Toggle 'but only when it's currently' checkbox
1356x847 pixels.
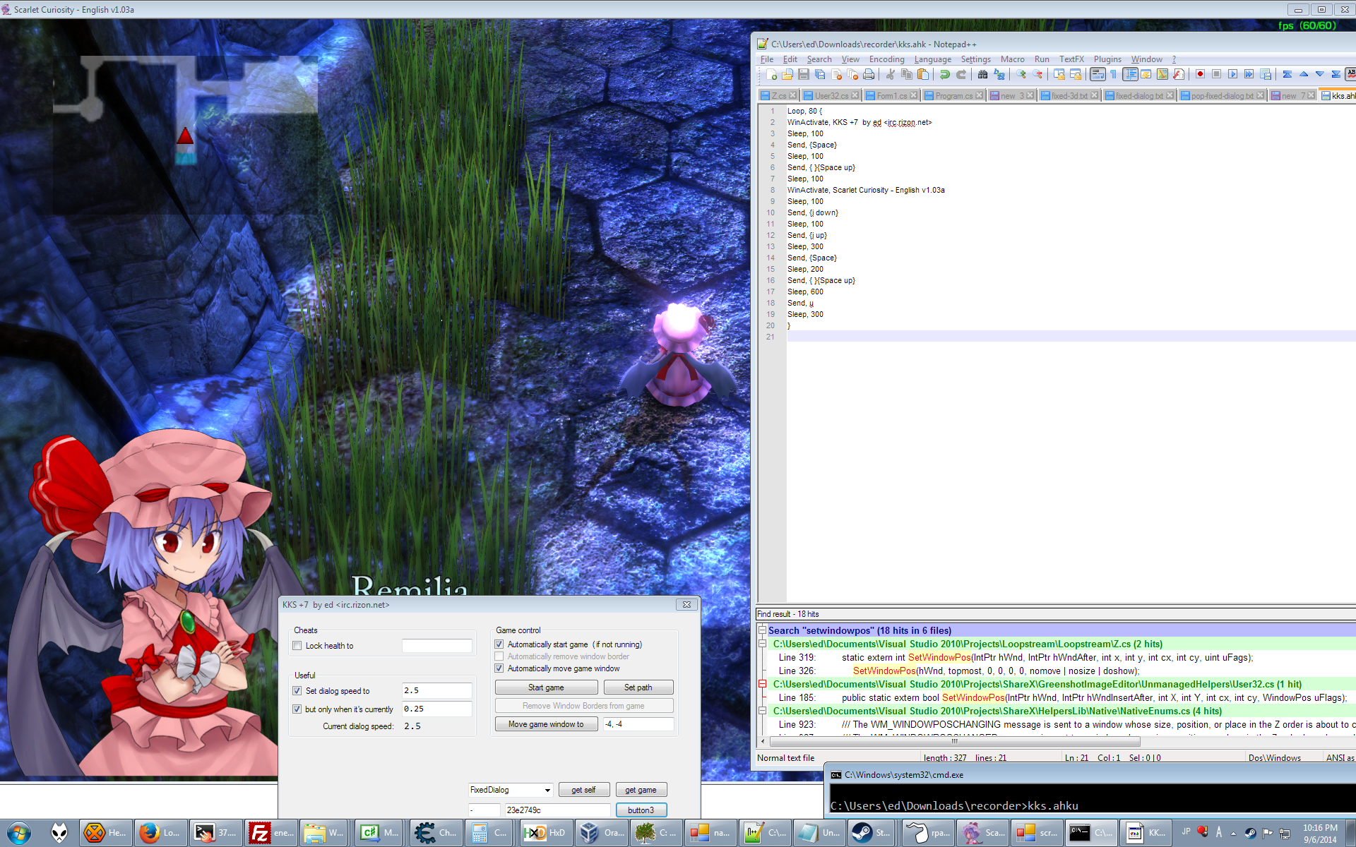297,709
